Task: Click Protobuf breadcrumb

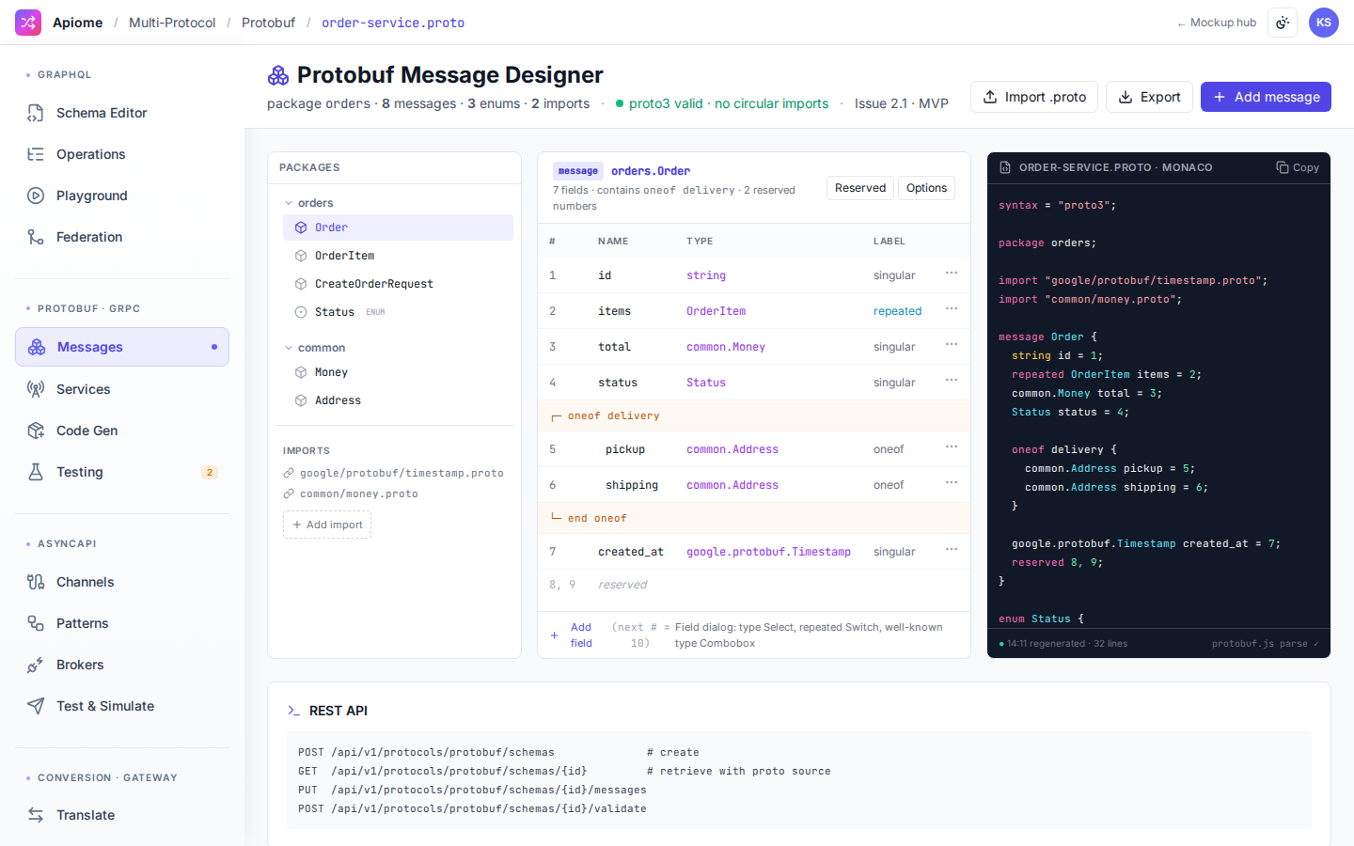Action: tap(268, 23)
